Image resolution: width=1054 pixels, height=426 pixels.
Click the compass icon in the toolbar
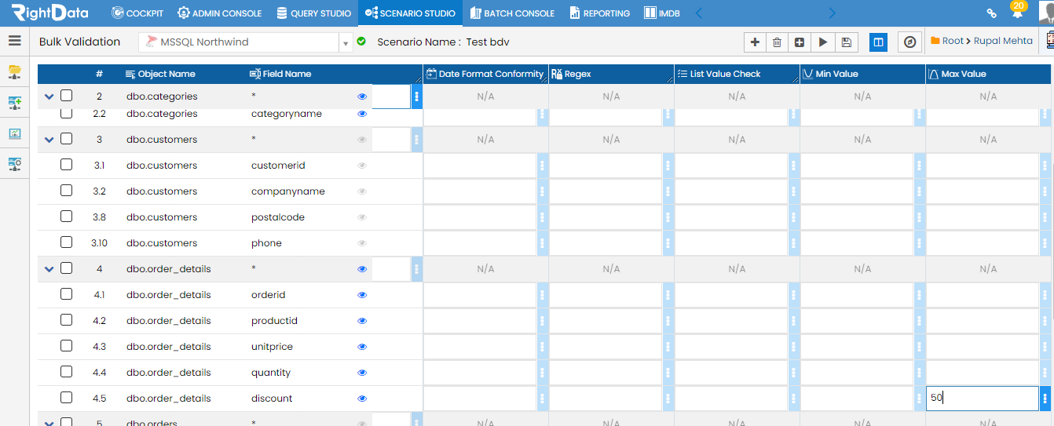click(x=909, y=42)
